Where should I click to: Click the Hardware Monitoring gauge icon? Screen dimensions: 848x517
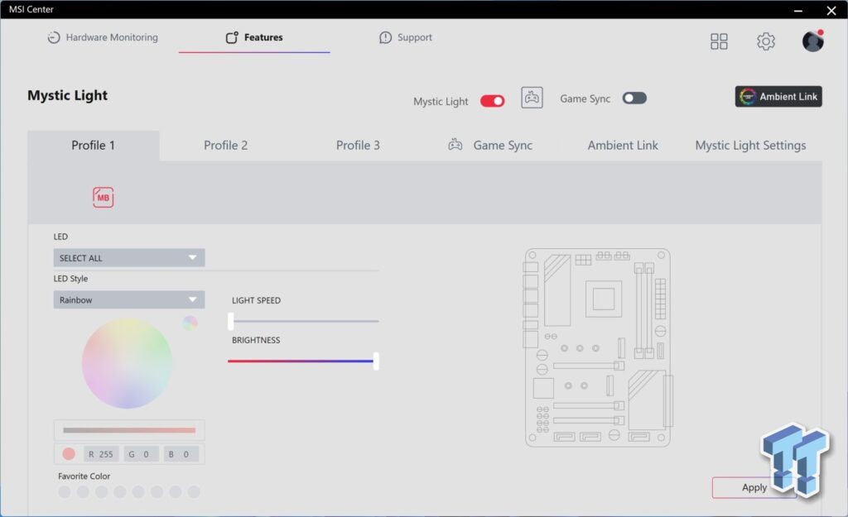click(54, 37)
